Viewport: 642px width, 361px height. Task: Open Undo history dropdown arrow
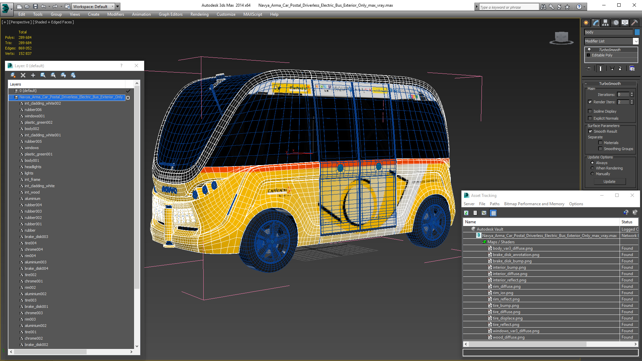[49, 6]
